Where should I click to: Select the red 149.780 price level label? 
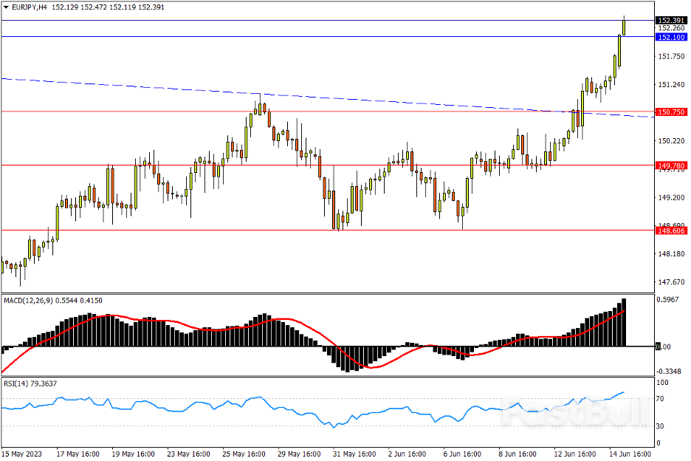(671, 166)
